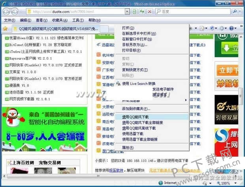The width and height of the screenshot is (245, 187).
Task: Open the search provider dropdown arrow
Action: [240, 11]
